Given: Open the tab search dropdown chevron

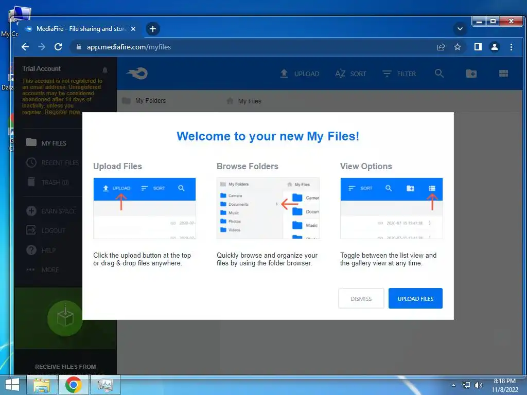Looking at the screenshot, I should click(460, 29).
